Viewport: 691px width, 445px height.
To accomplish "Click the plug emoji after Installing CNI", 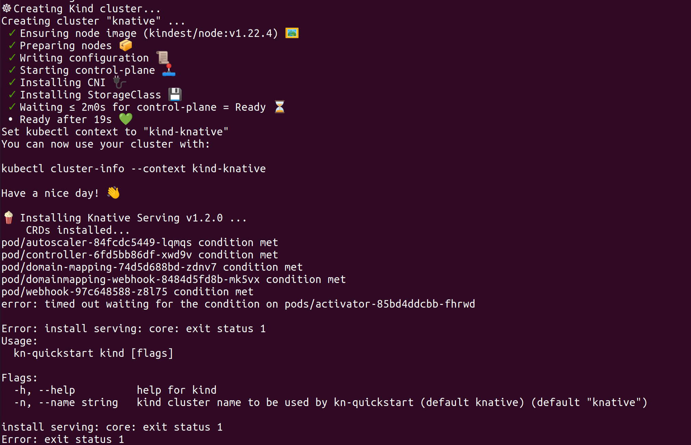I will (119, 82).
